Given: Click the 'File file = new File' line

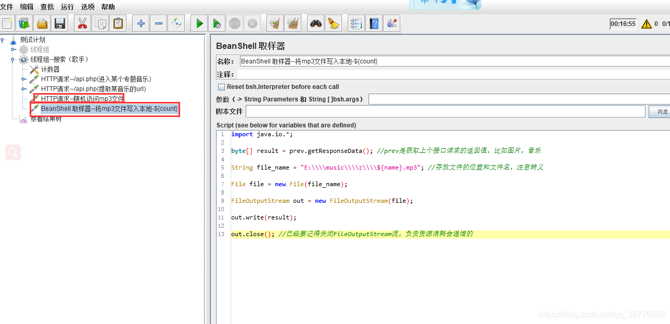Looking at the screenshot, I should pyautogui.click(x=289, y=184).
